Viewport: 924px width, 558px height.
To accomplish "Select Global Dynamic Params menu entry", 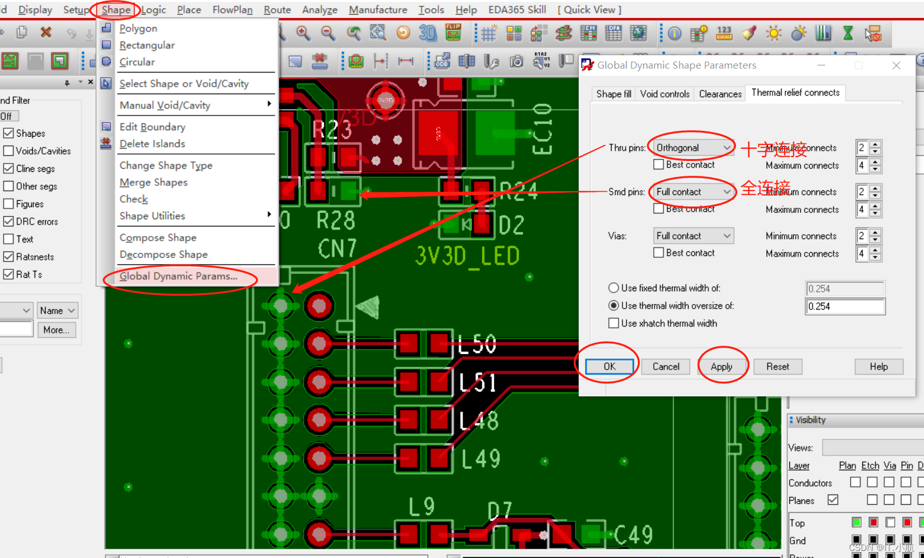I will coord(178,276).
